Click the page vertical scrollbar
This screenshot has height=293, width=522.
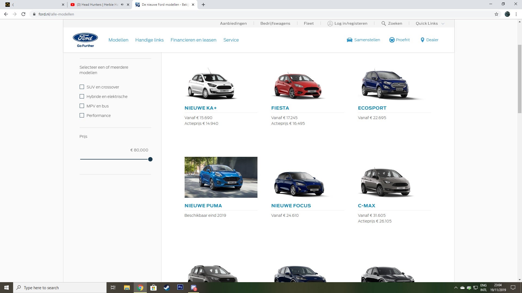click(520, 79)
